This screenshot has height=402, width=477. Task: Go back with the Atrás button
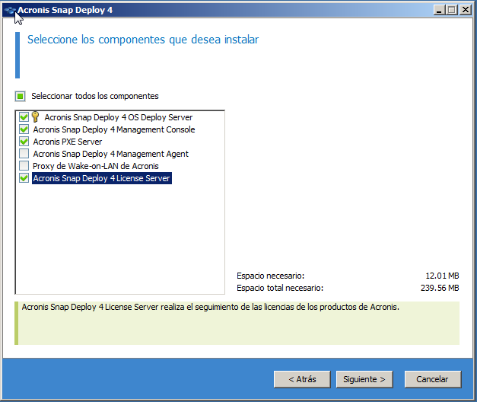click(301, 378)
